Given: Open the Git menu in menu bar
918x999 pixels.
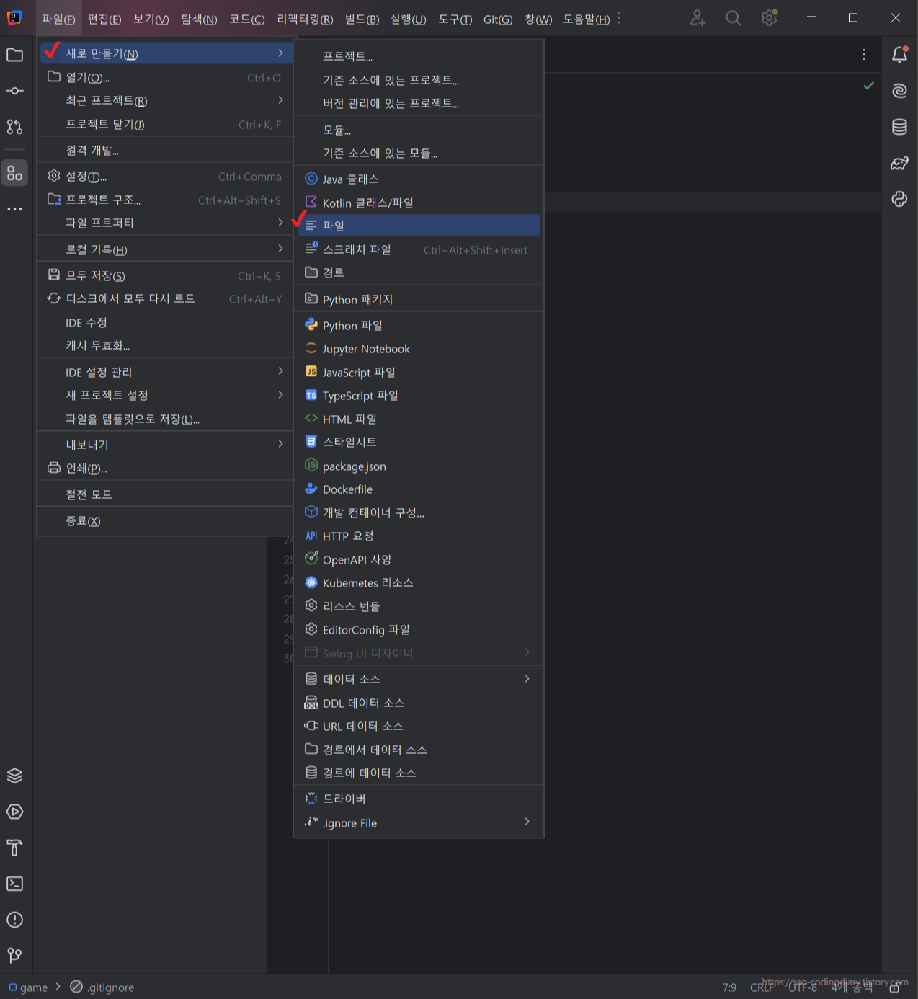Looking at the screenshot, I should [x=498, y=19].
